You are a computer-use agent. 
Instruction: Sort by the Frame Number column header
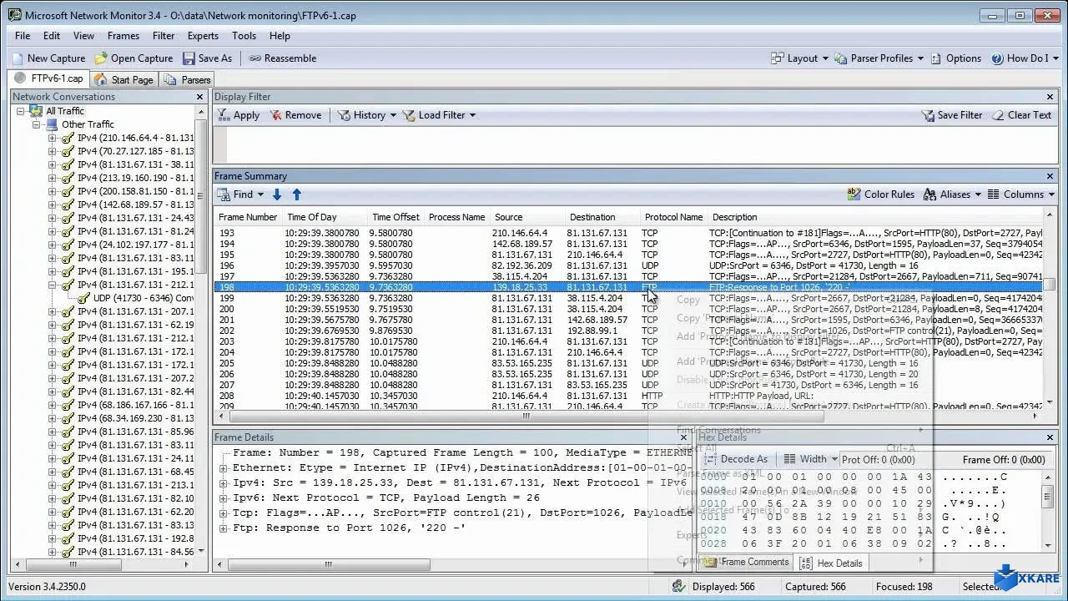point(247,217)
